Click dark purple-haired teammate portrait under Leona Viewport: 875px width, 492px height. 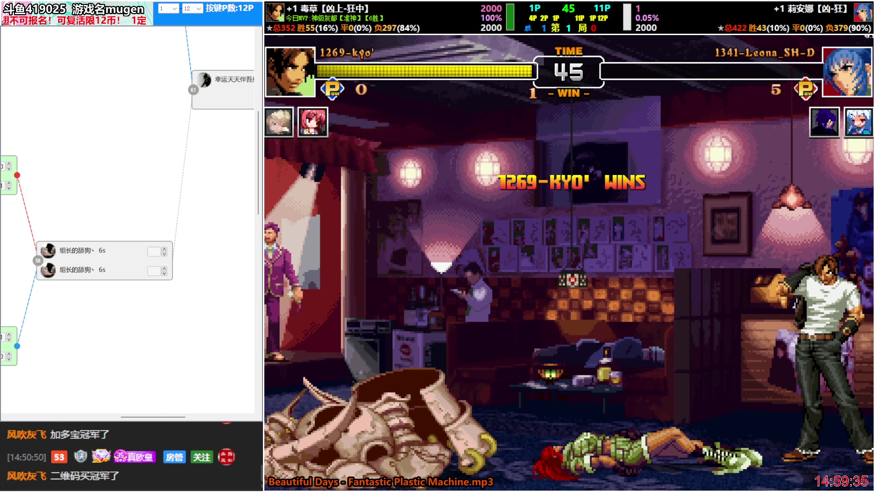pyautogui.click(x=824, y=122)
